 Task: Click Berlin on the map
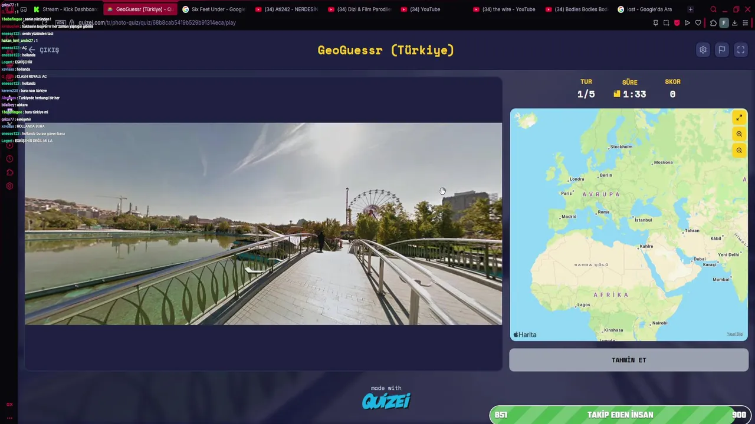tap(605, 175)
